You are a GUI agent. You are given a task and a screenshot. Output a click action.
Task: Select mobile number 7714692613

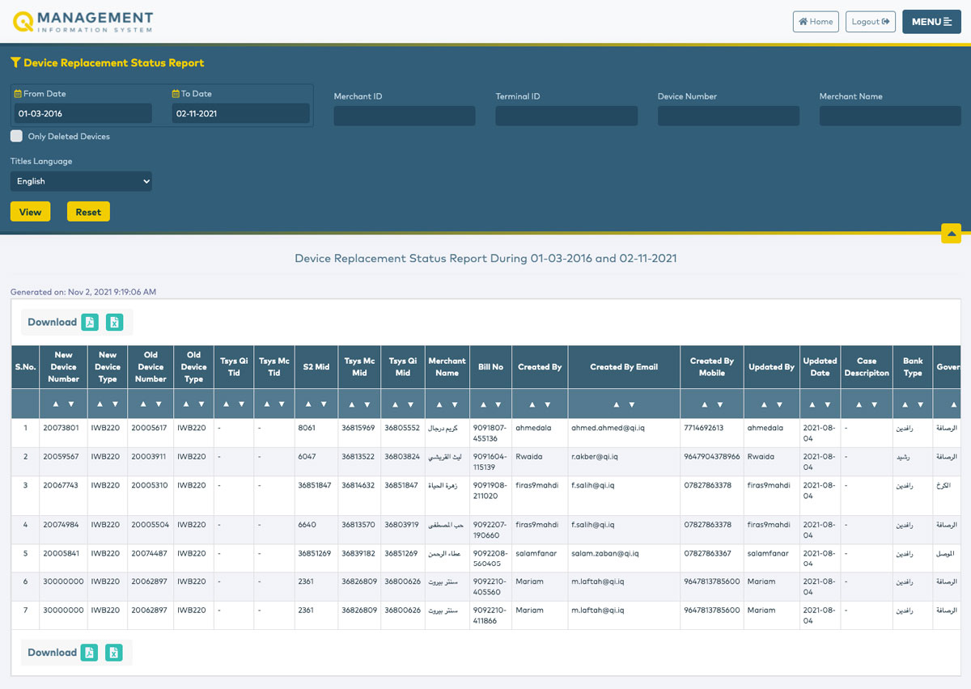point(704,428)
